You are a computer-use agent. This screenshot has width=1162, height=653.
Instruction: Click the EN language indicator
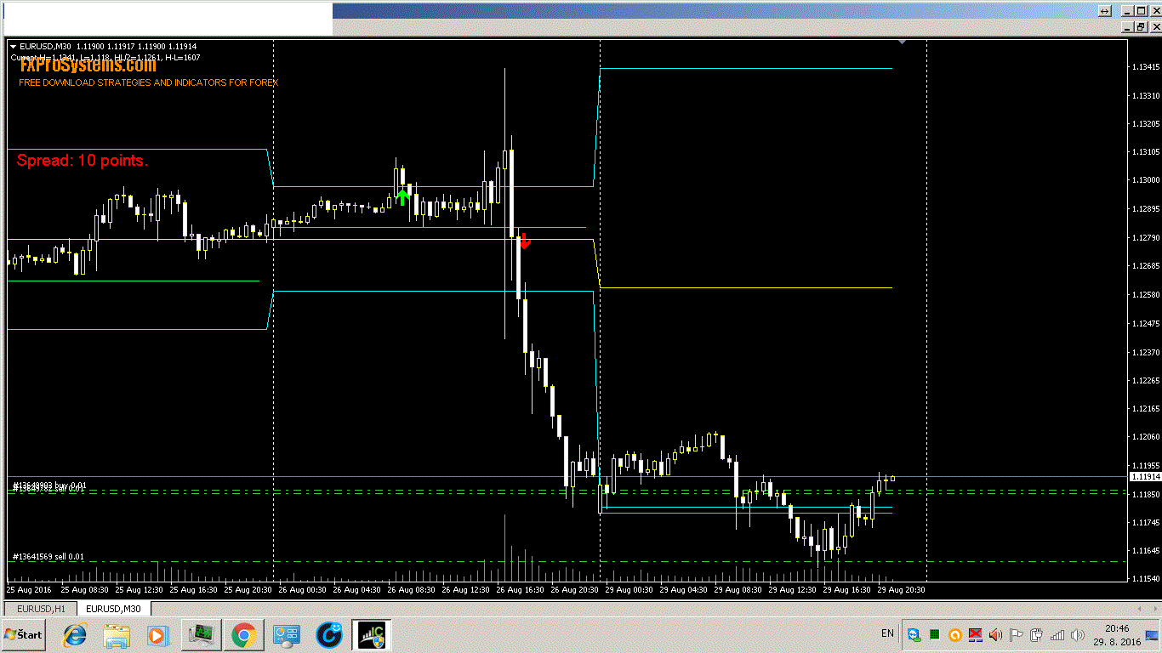click(888, 633)
